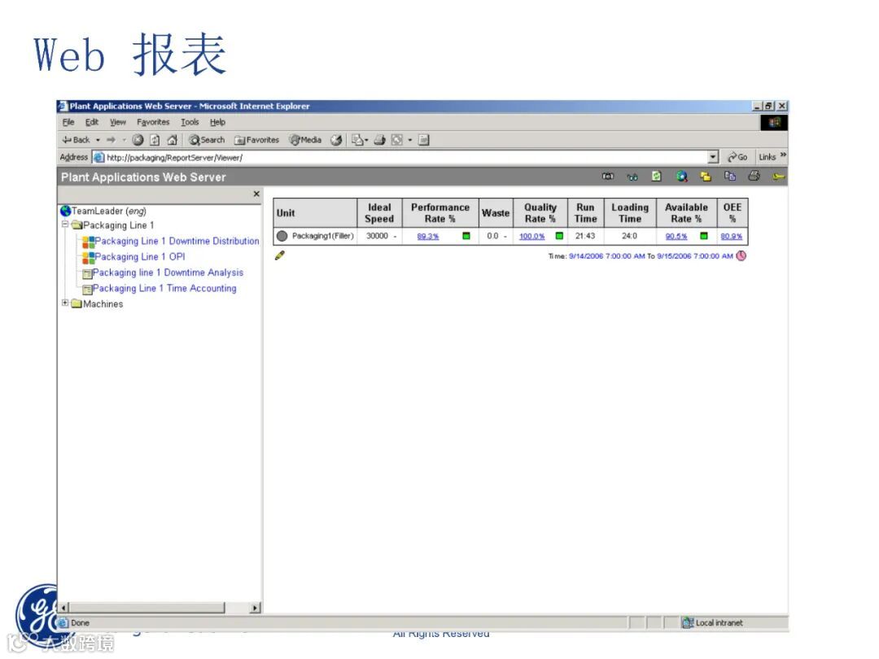Click the start time 9/14/2006 7:00:00 AM
This screenshot has height=659, width=879.
tap(606, 256)
